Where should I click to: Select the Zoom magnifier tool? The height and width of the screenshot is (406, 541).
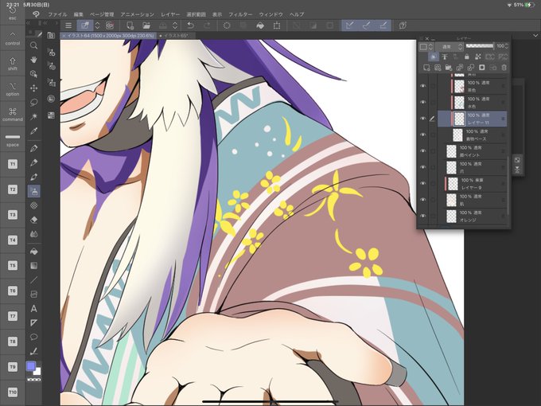(33, 45)
